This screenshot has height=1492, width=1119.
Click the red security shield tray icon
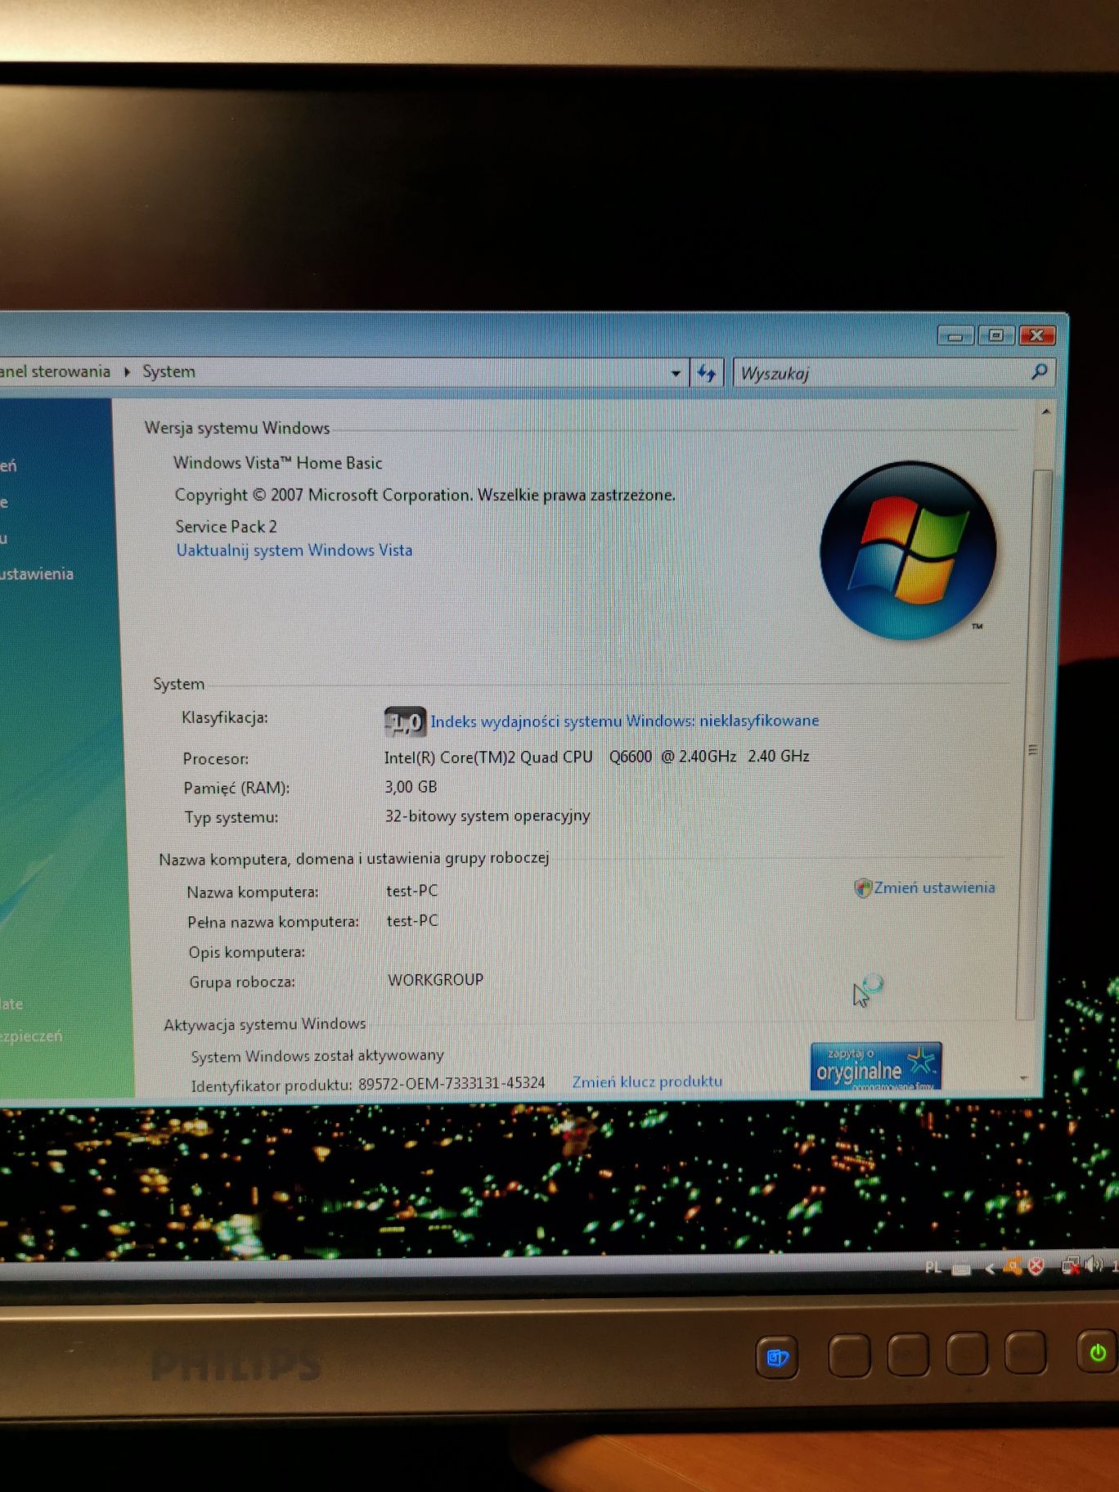1036,1267
